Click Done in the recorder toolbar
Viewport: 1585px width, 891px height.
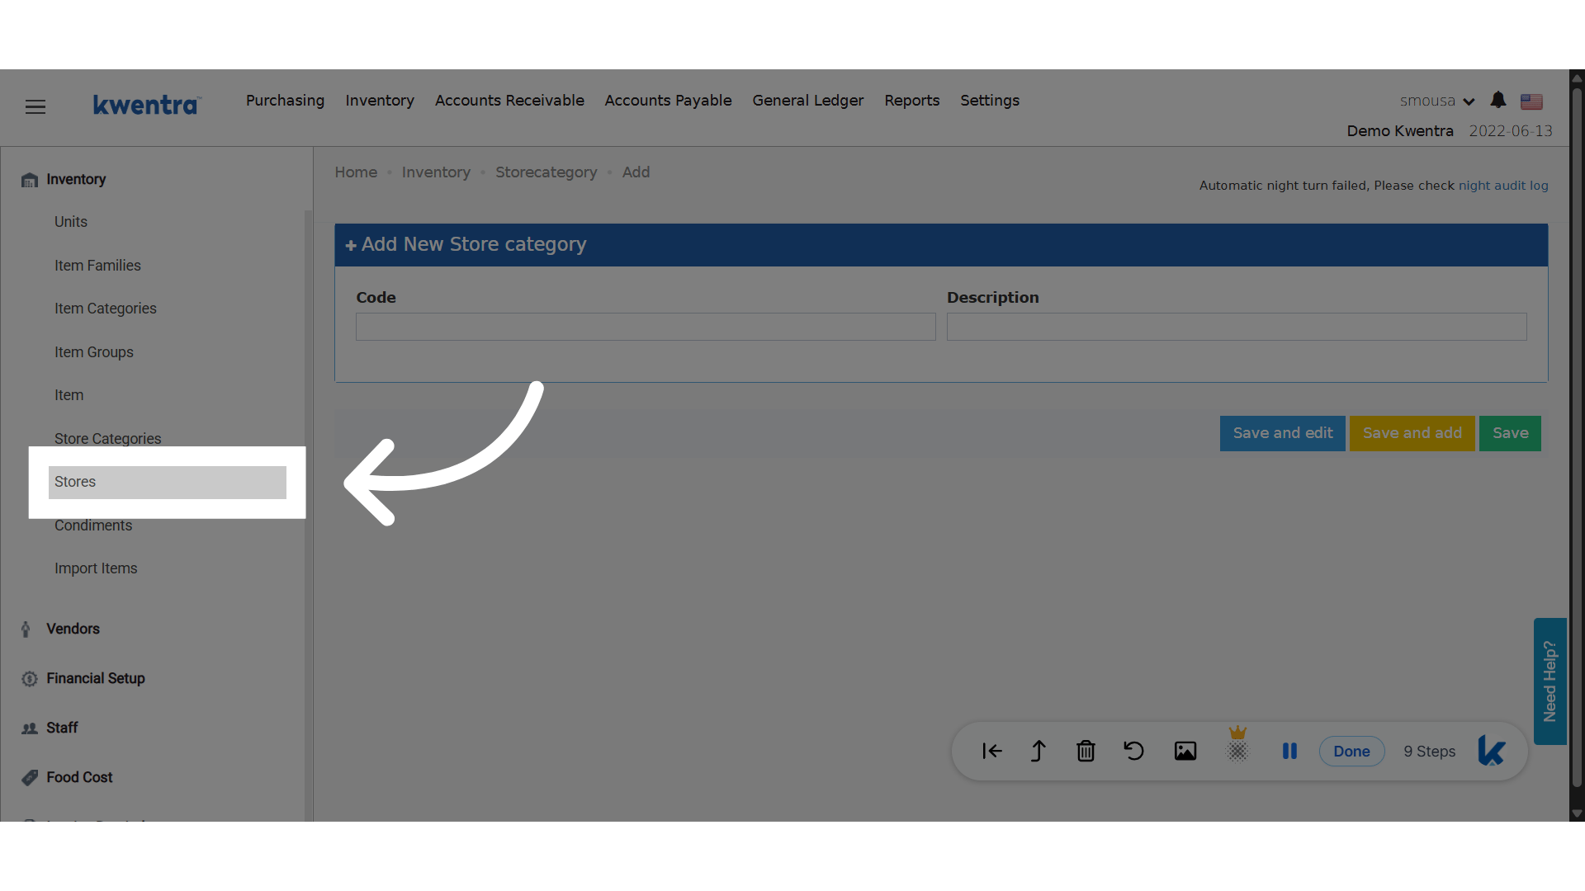click(x=1351, y=752)
